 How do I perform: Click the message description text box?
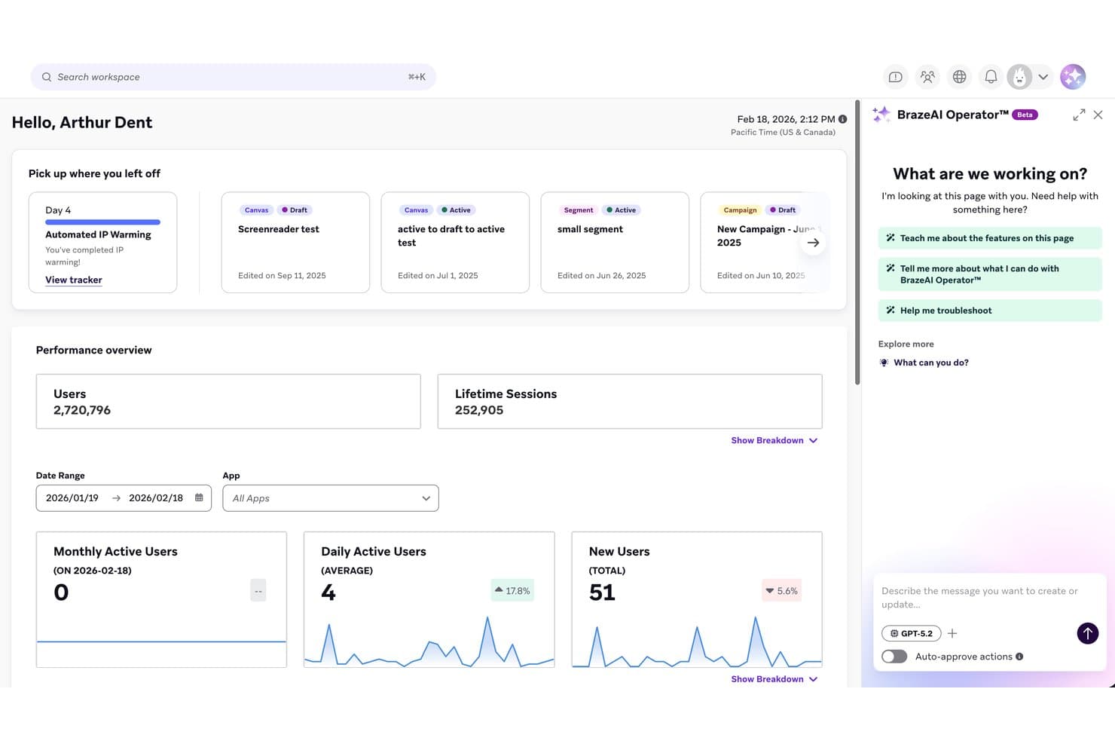tap(989, 598)
